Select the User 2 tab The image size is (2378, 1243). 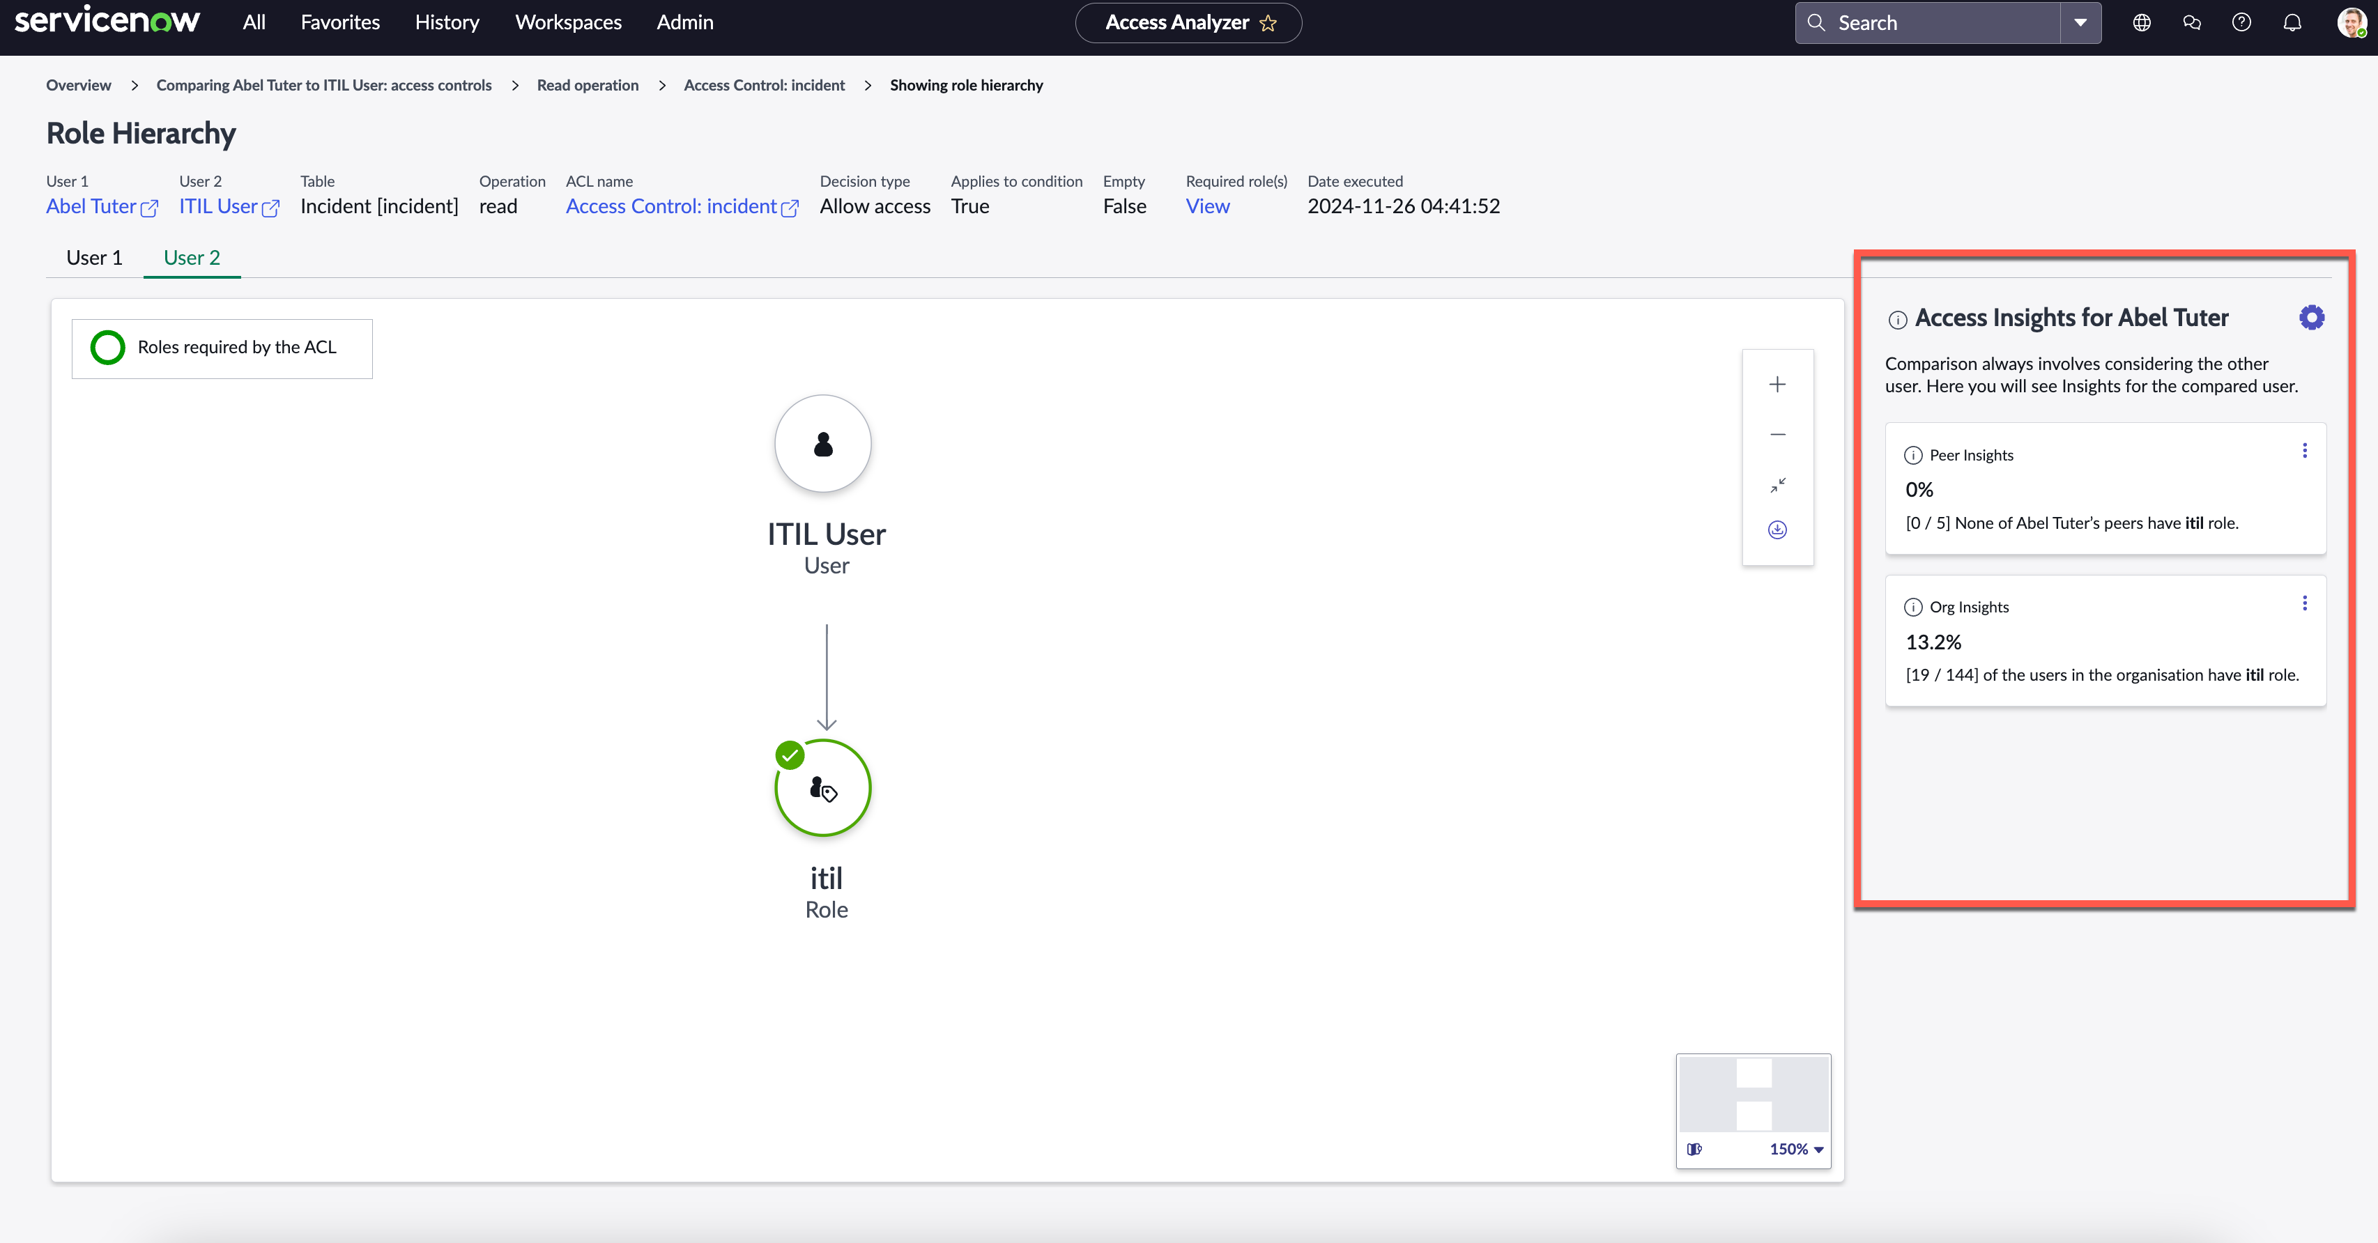(192, 258)
